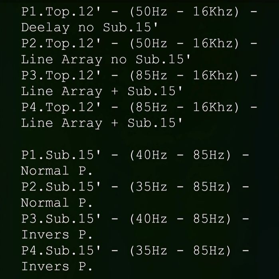
Task: Select the "Line Array no Sub.15'" line
Action: [105, 59]
